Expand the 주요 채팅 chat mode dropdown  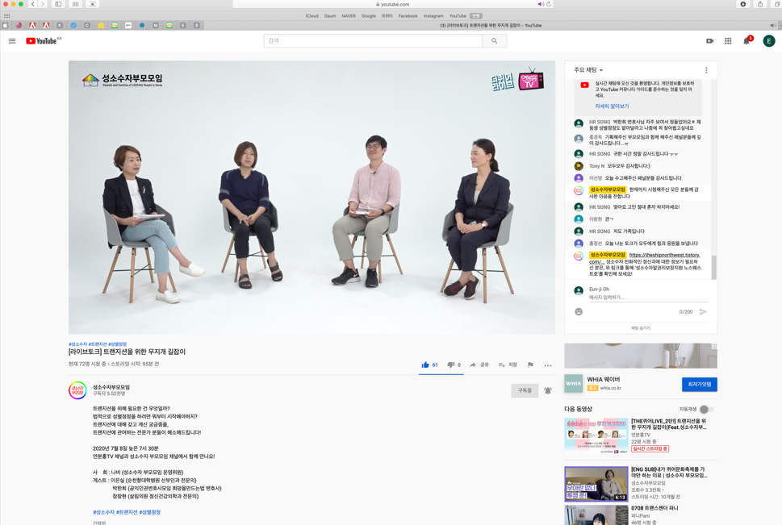(x=588, y=70)
